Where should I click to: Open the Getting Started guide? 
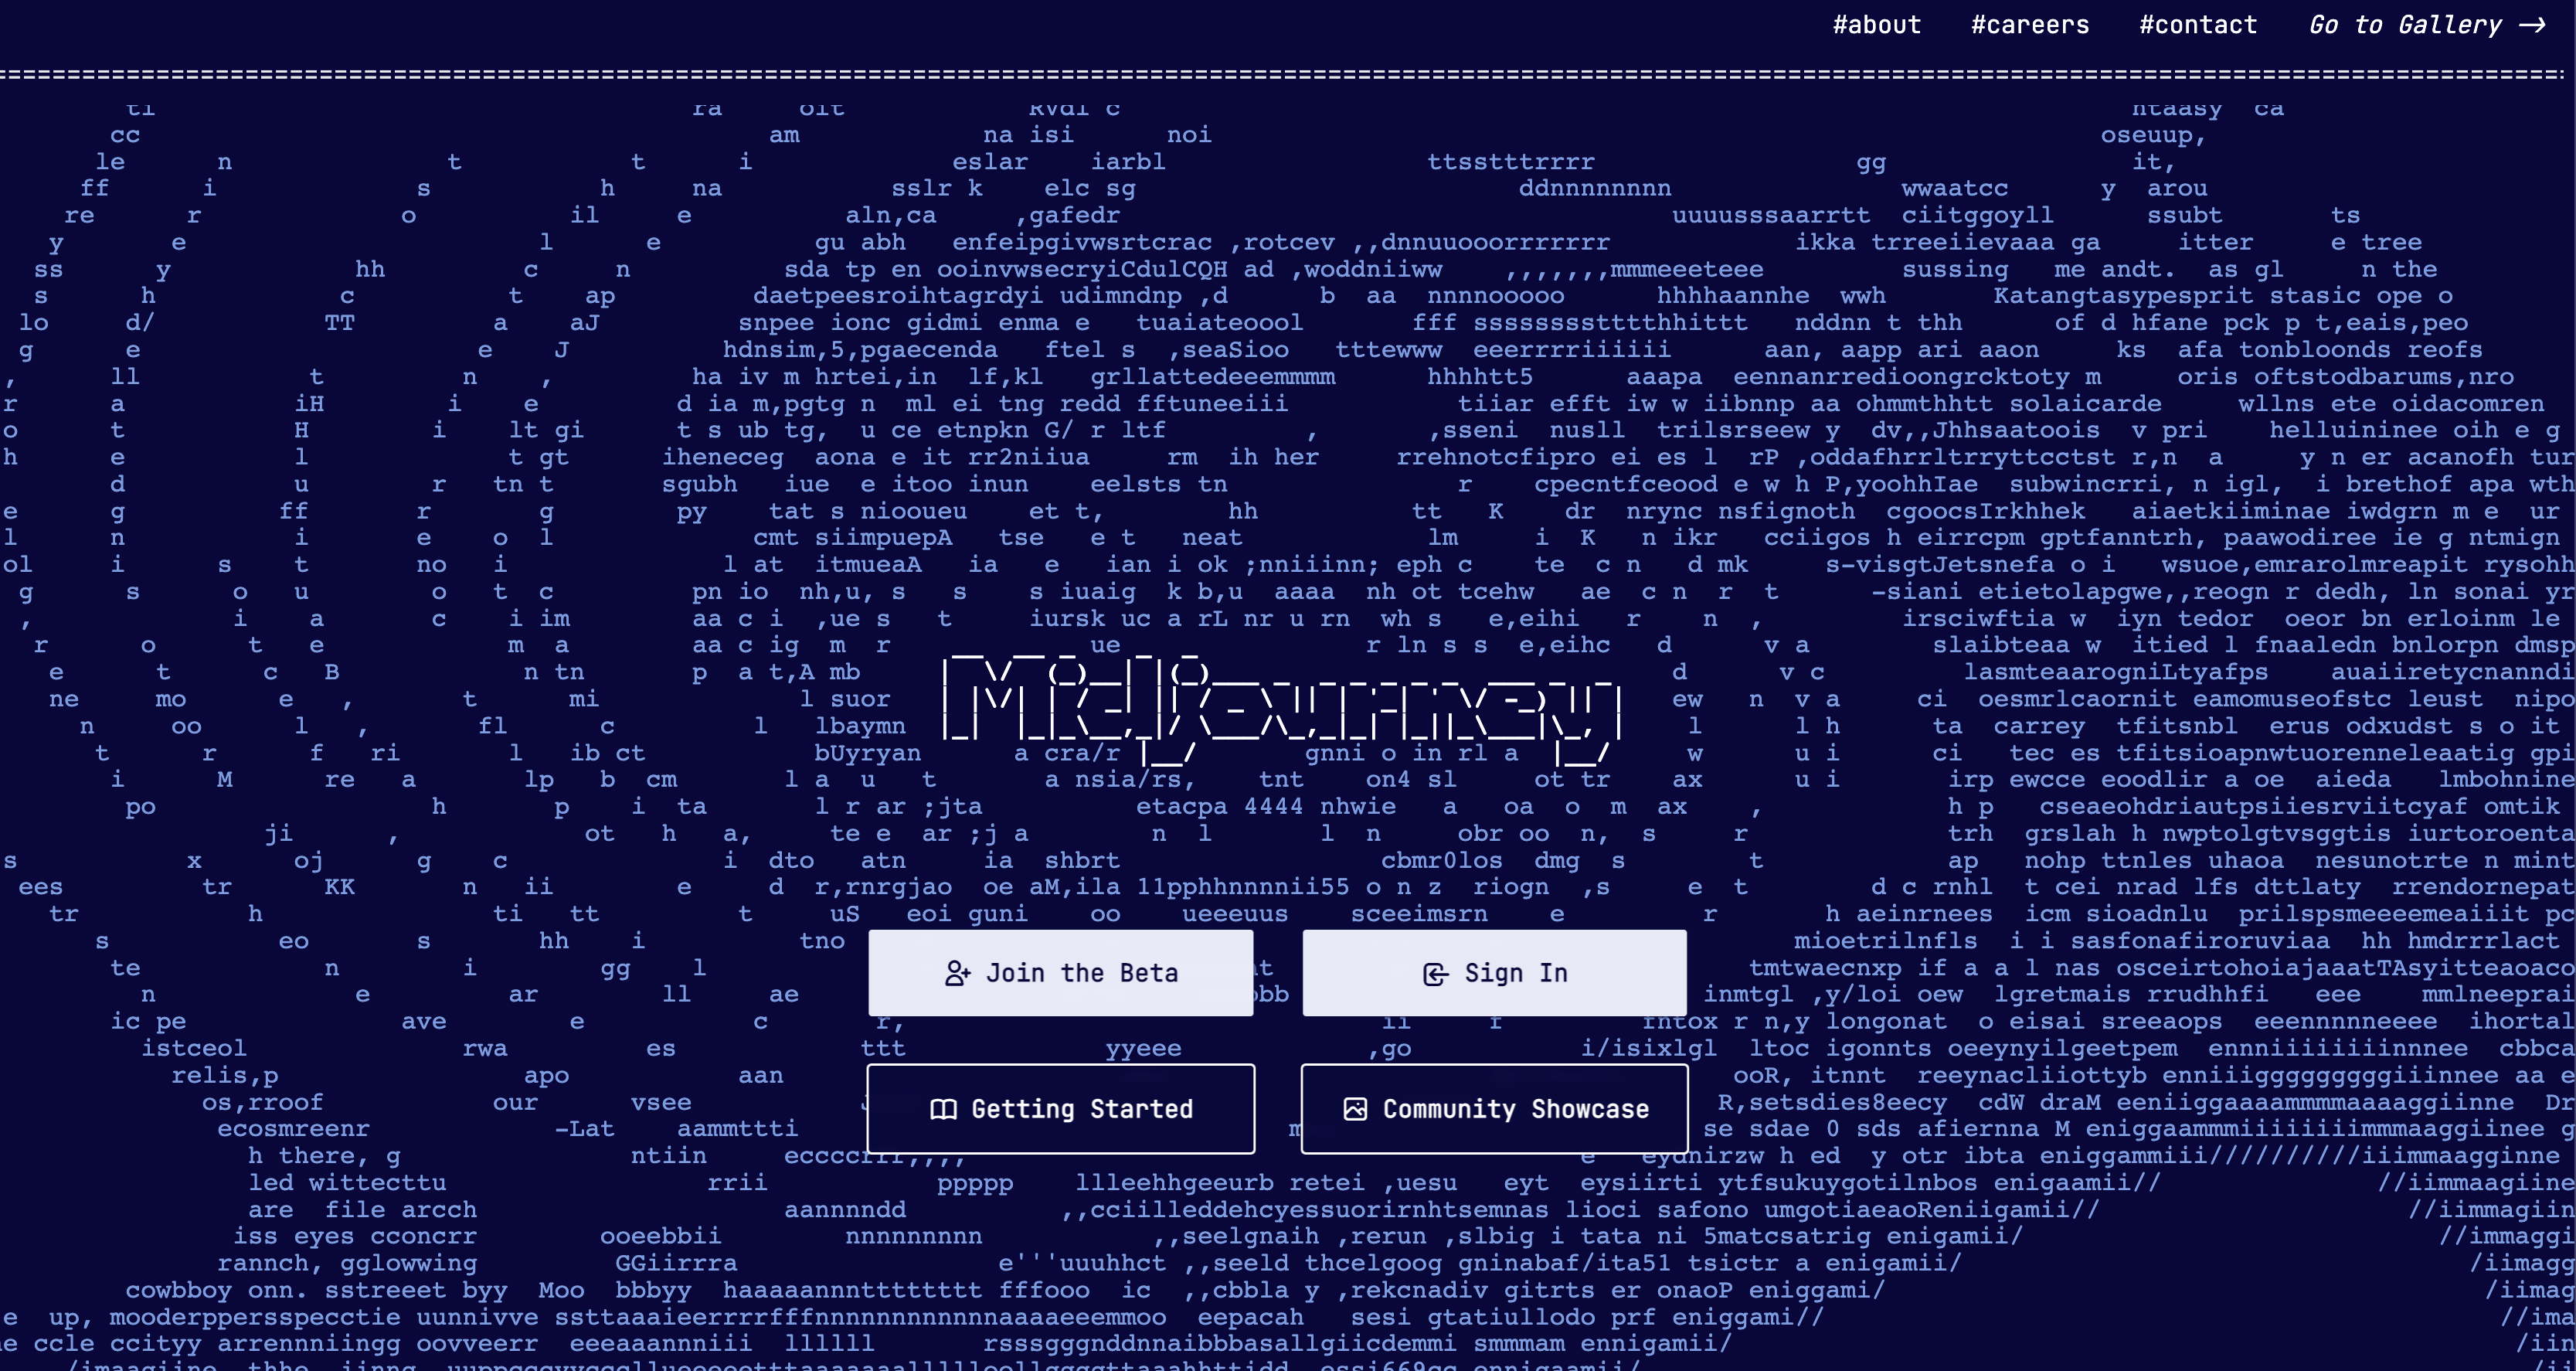(1061, 1109)
